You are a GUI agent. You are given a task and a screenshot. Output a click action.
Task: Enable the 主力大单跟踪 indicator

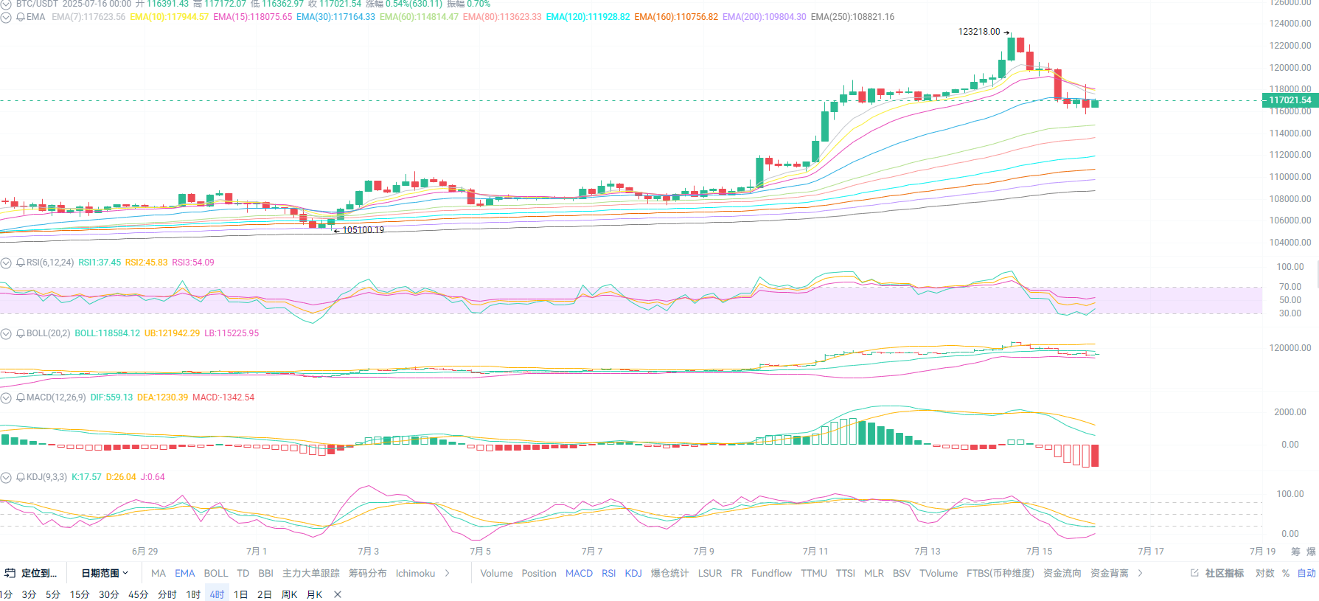[311, 573]
